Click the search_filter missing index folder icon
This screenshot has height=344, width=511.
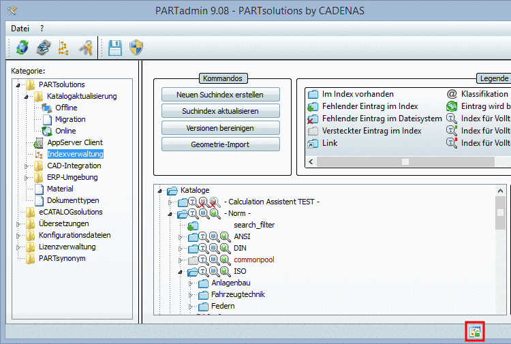193,225
